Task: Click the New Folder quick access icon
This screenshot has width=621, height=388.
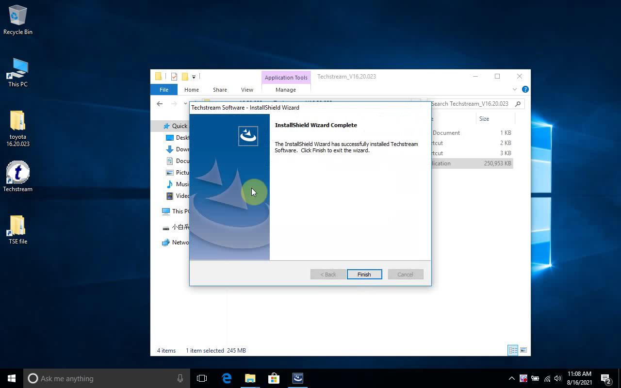Action: [185, 77]
